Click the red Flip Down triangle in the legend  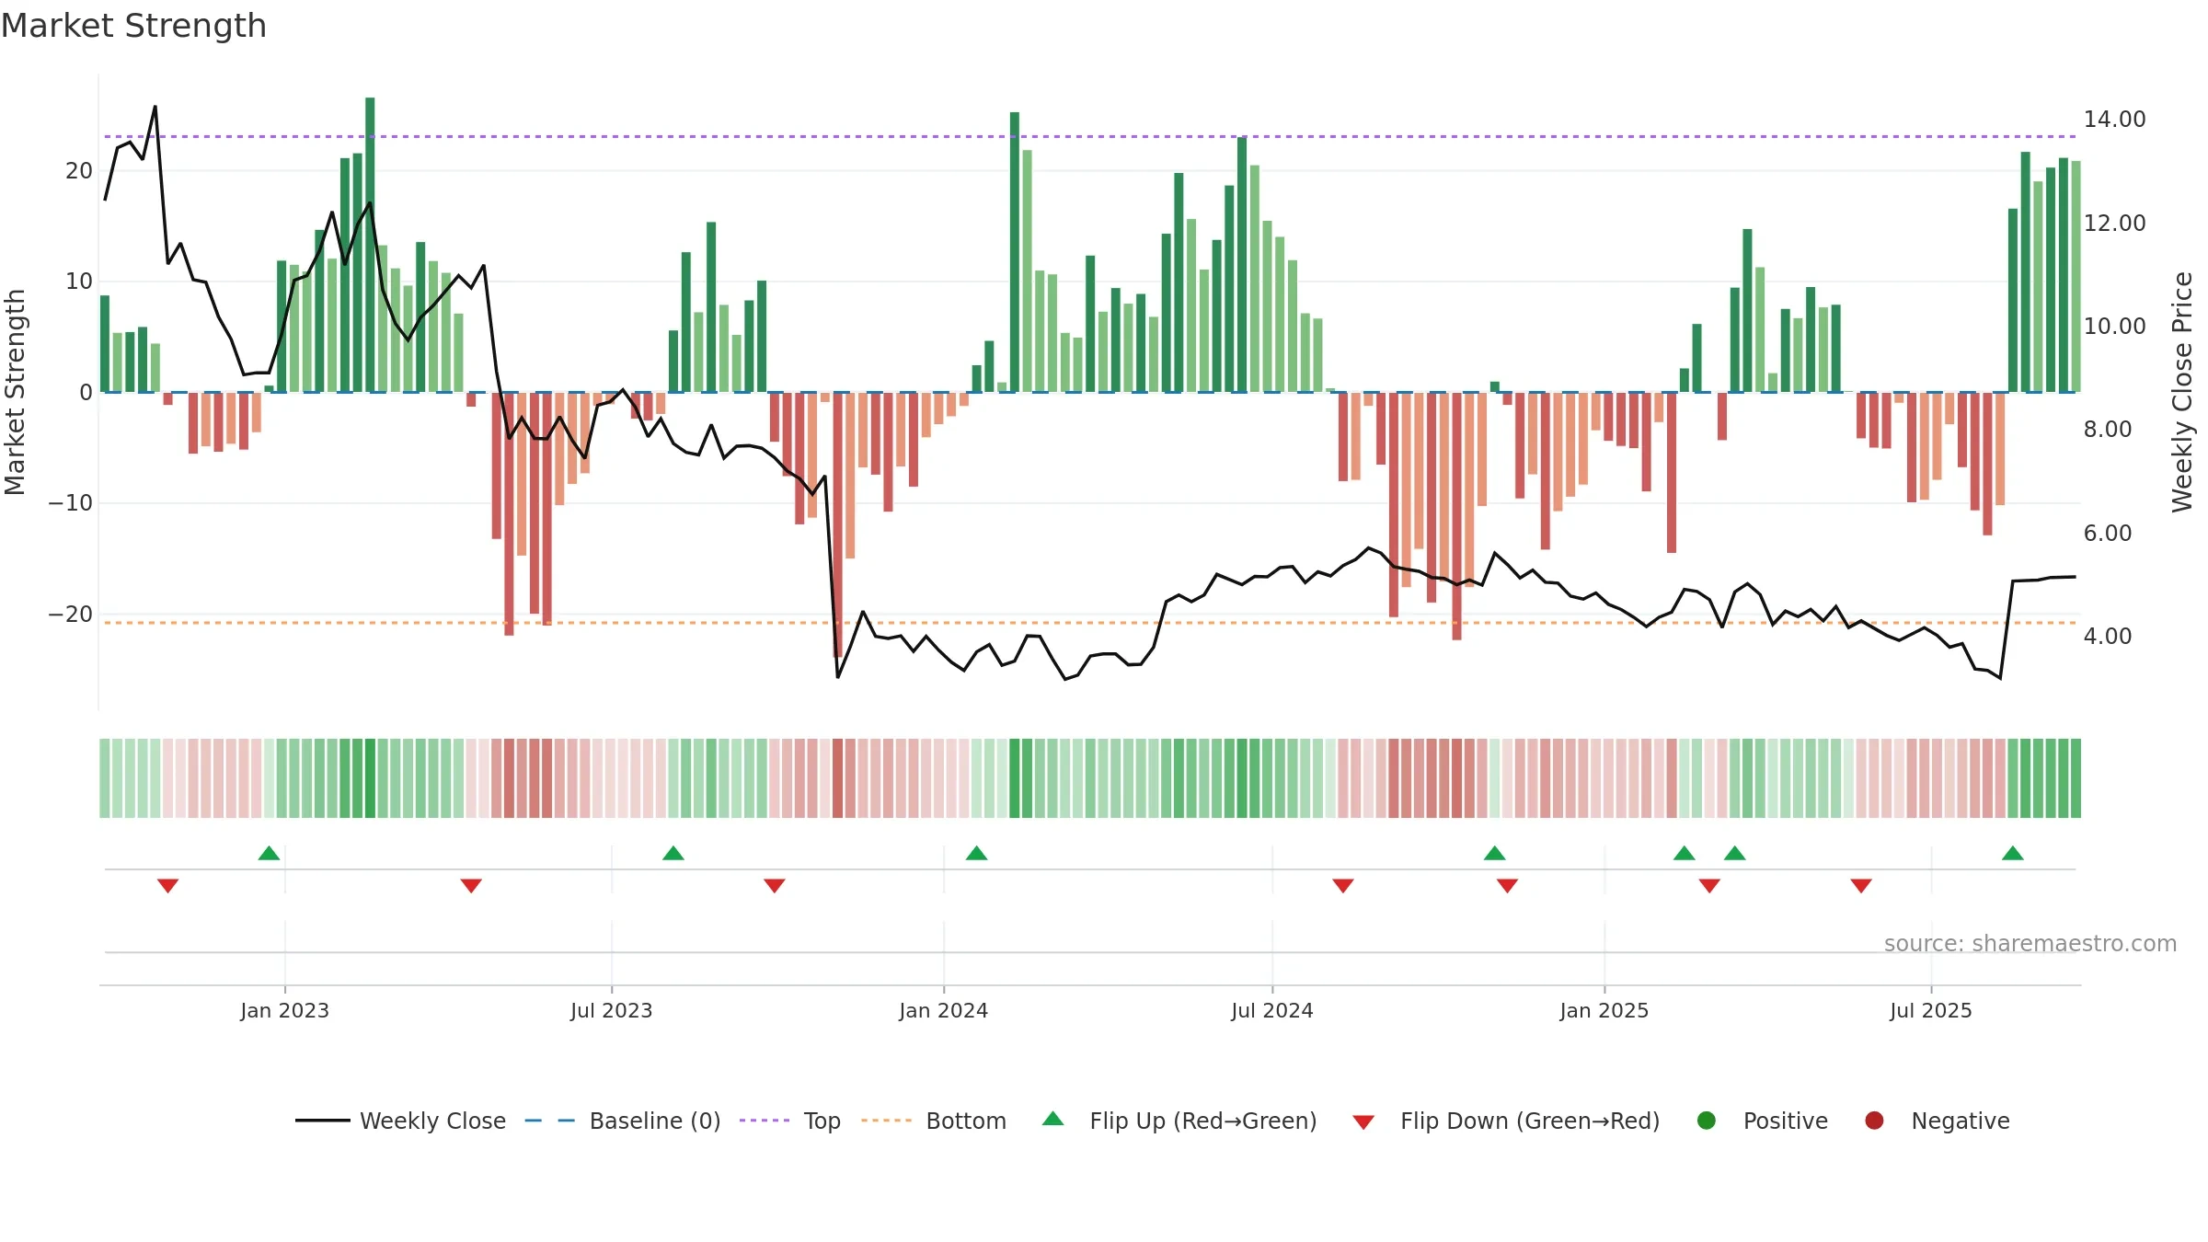pyautogui.click(x=1363, y=1122)
